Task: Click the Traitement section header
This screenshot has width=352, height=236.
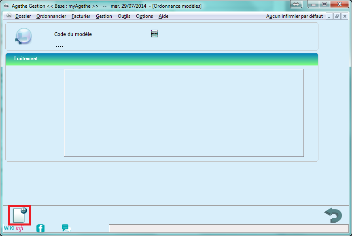Action: point(161,59)
